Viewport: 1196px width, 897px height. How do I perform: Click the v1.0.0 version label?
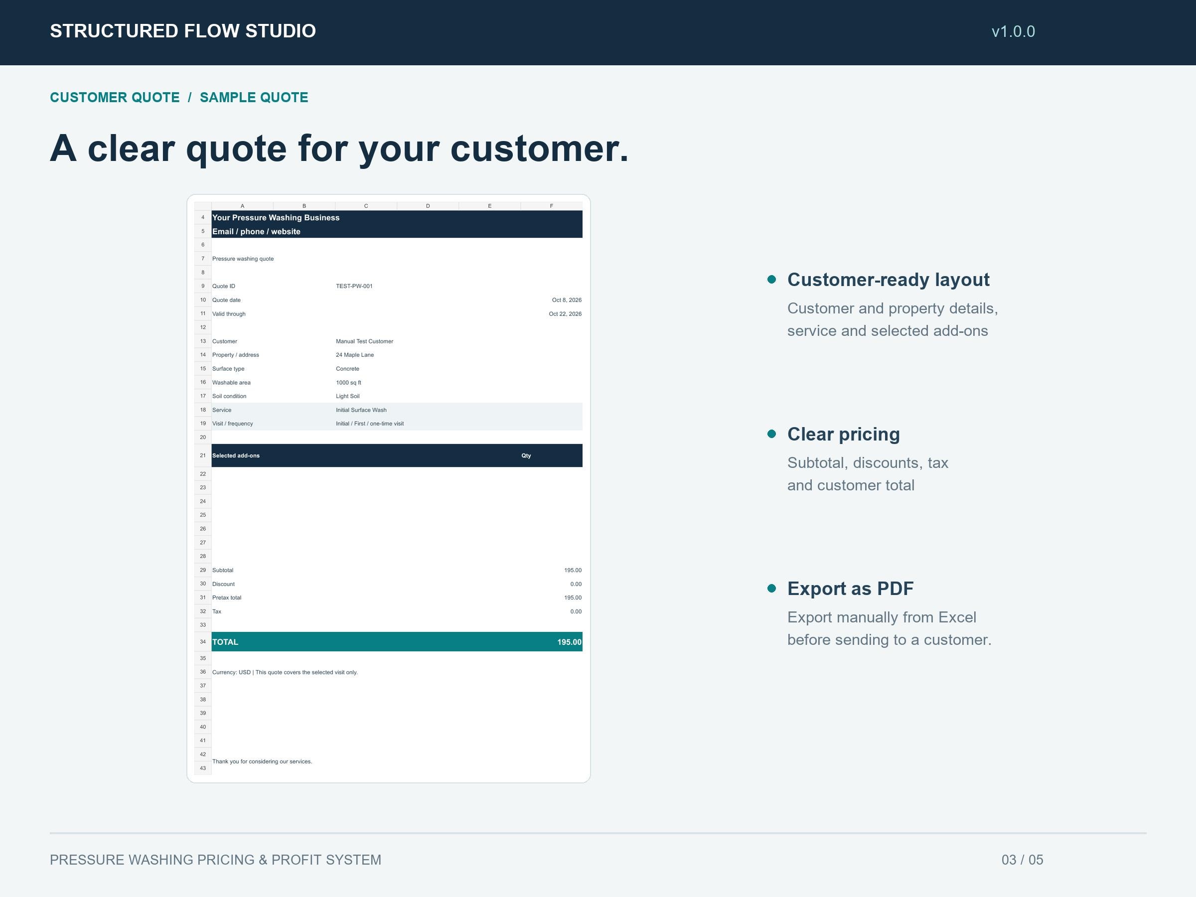coord(1013,31)
